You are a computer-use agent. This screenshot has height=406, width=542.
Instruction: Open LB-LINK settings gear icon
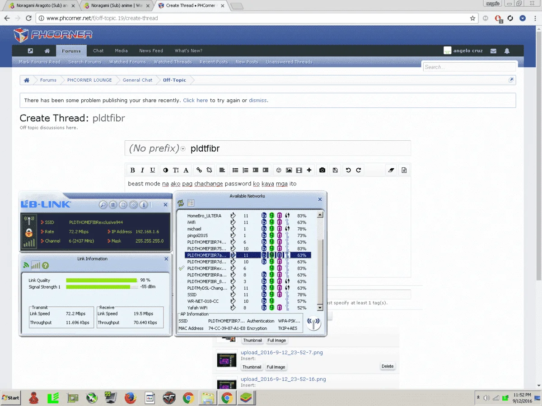coord(134,205)
